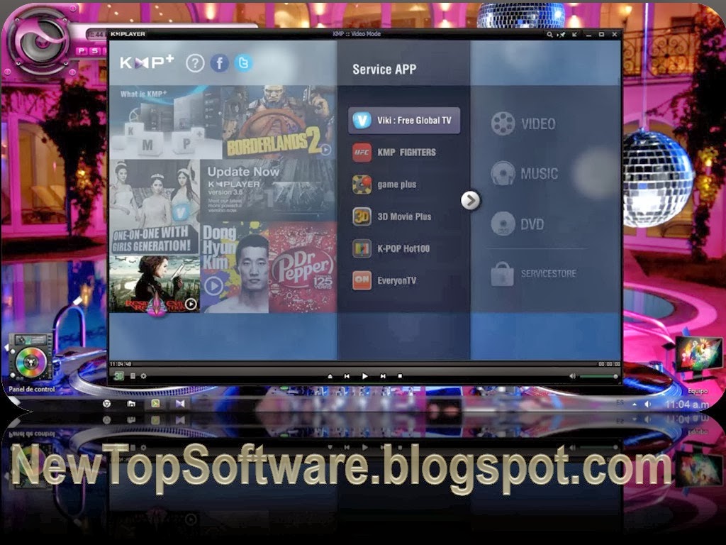The height and width of the screenshot is (545, 726).
Task: Open the Update Now KMPlayer tile
Action: tap(268, 190)
